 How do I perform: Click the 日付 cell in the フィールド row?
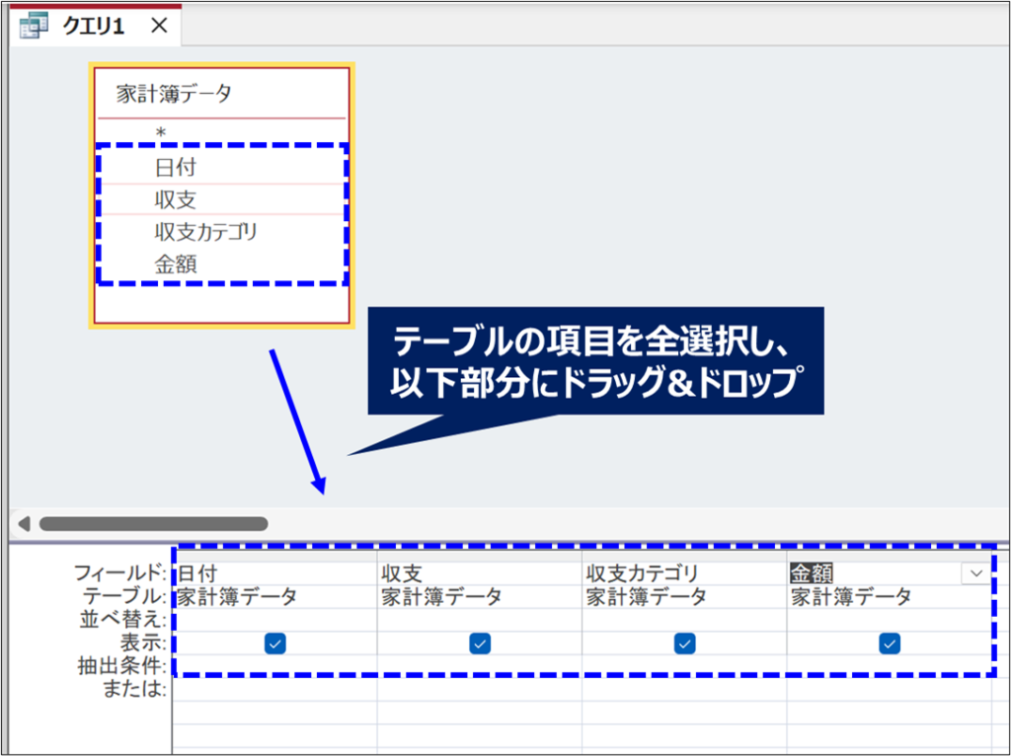pos(274,573)
